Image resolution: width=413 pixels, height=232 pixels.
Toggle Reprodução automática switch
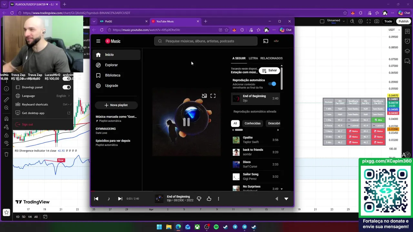point(273,84)
